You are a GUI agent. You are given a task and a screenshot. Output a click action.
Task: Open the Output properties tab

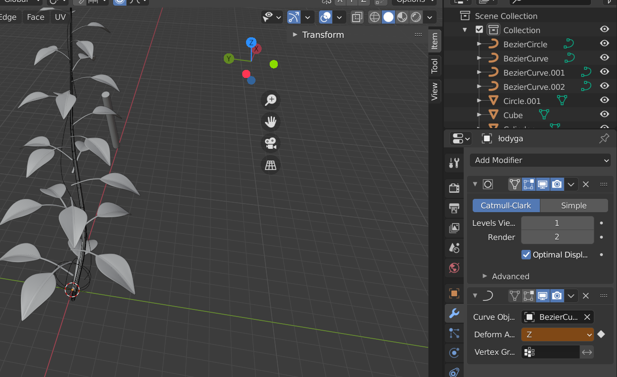(x=454, y=208)
